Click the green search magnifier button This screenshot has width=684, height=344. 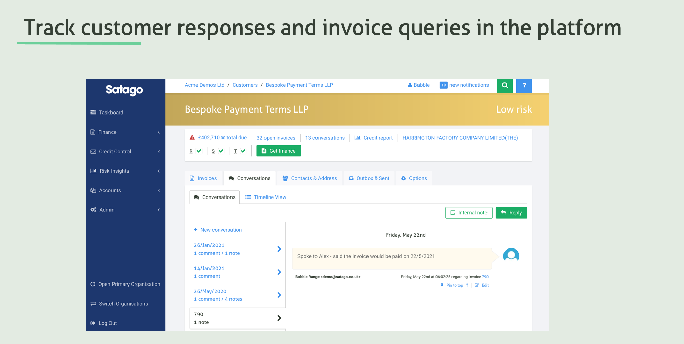pos(505,86)
